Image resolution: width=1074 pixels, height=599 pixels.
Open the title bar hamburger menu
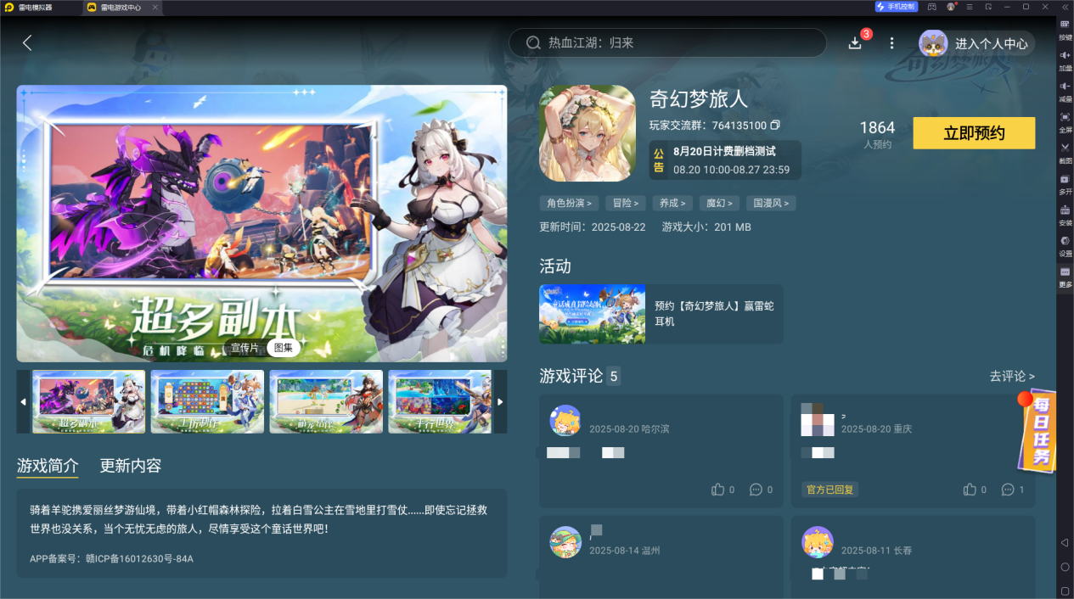tap(970, 7)
